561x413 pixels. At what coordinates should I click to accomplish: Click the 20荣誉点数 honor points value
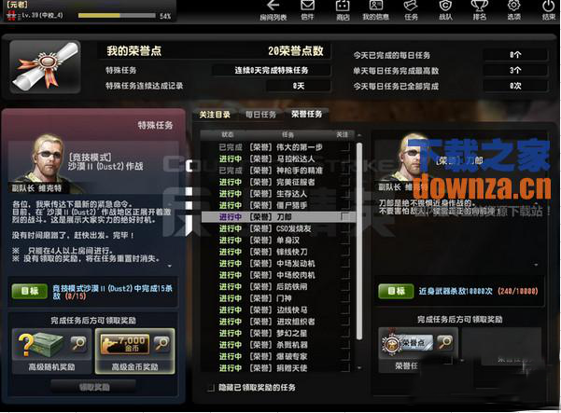pyautogui.click(x=296, y=51)
